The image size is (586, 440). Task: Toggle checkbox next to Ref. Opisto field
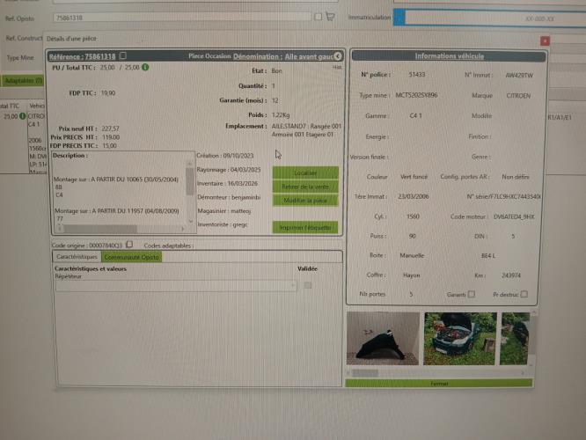point(318,16)
